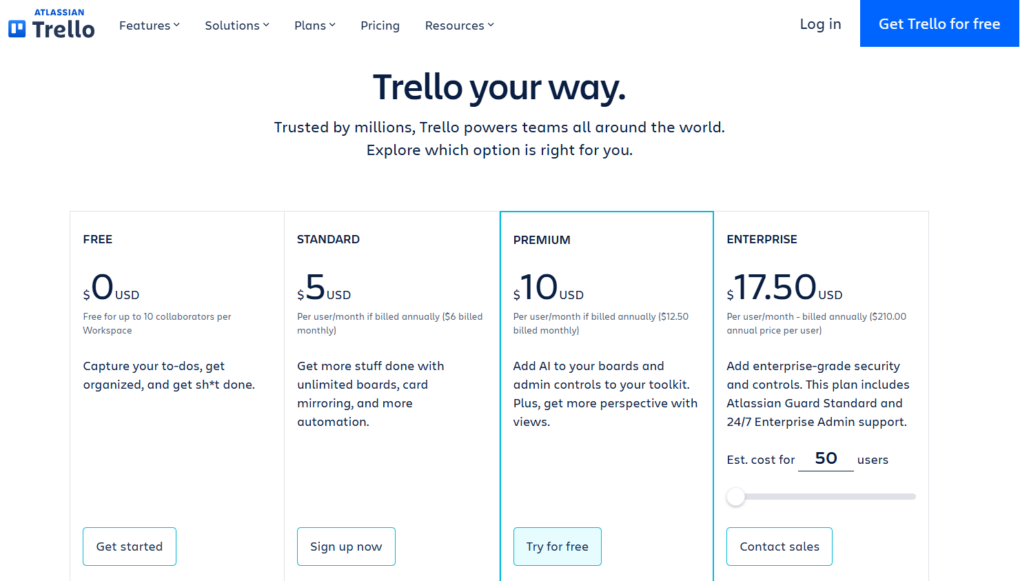Open the Resources dropdown
This screenshot has width=1029, height=581.
point(459,26)
